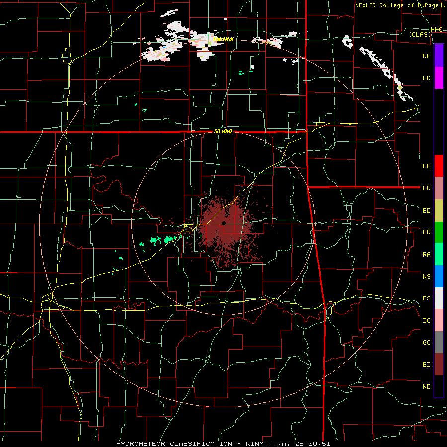This screenshot has height=447, width=447.
Task: Click the [CLAS] label
Action: point(420,34)
